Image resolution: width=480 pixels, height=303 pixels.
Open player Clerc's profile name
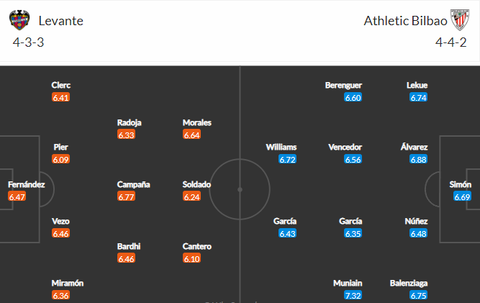pos(61,85)
